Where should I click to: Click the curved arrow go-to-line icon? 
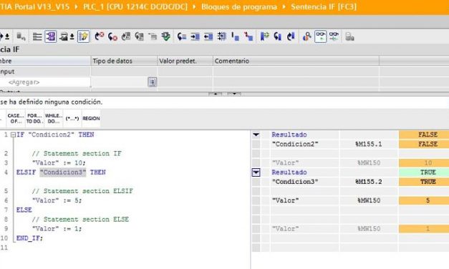(182, 36)
